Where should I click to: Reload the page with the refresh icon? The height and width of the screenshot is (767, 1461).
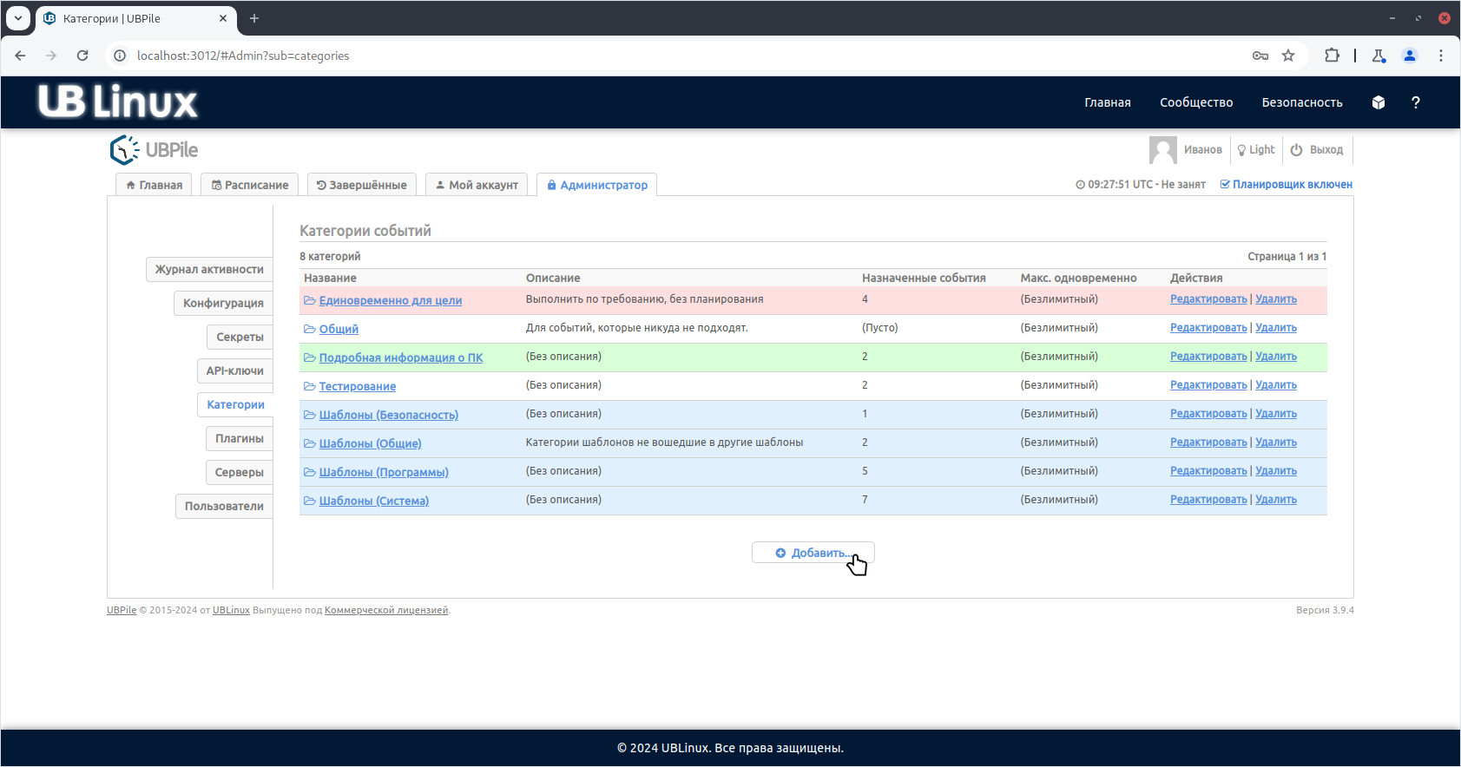(82, 56)
